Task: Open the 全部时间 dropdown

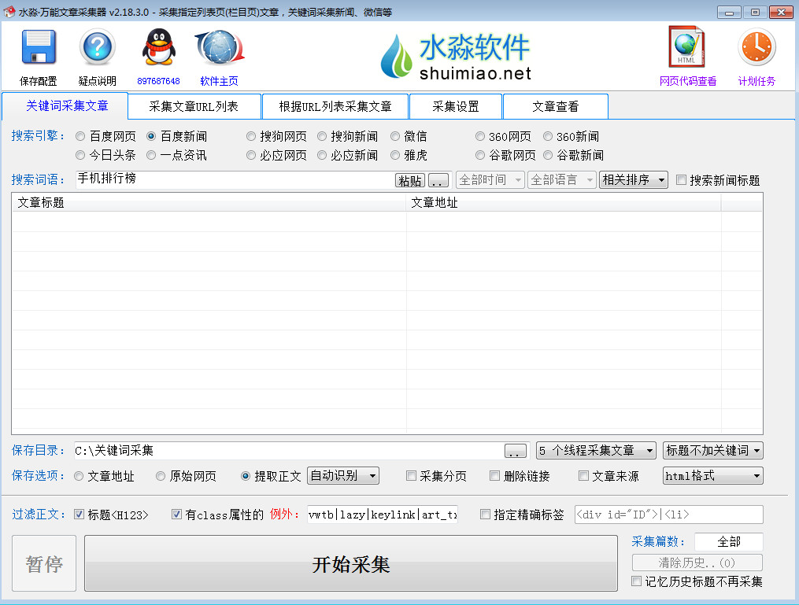Action: point(490,179)
